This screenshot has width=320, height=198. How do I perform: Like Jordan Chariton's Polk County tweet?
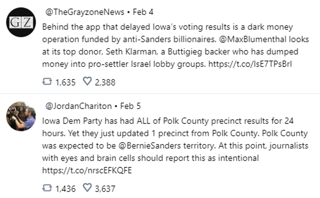tap(88, 188)
